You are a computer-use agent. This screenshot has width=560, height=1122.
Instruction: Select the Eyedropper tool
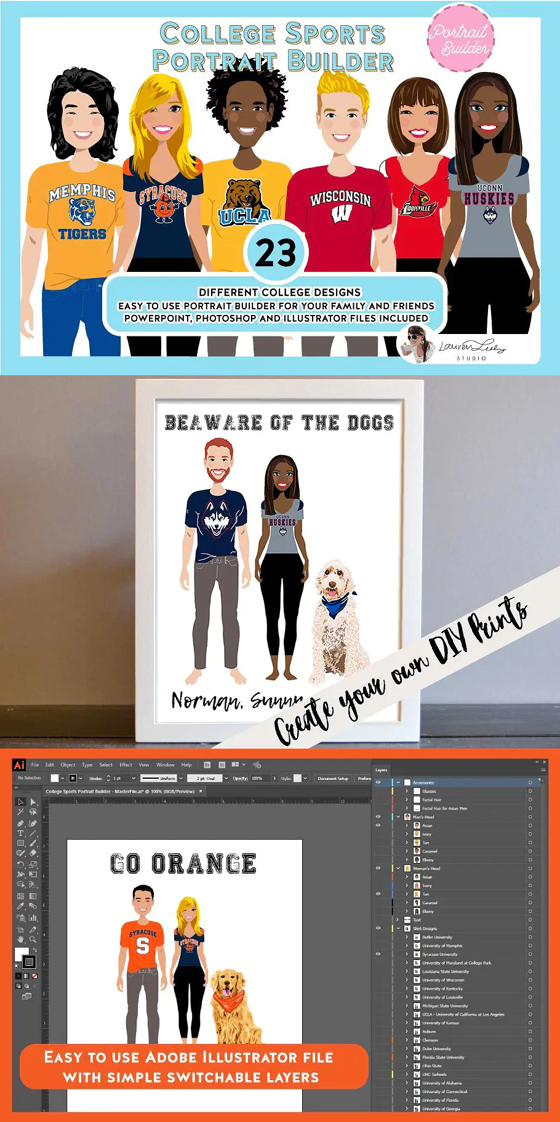tap(20, 906)
